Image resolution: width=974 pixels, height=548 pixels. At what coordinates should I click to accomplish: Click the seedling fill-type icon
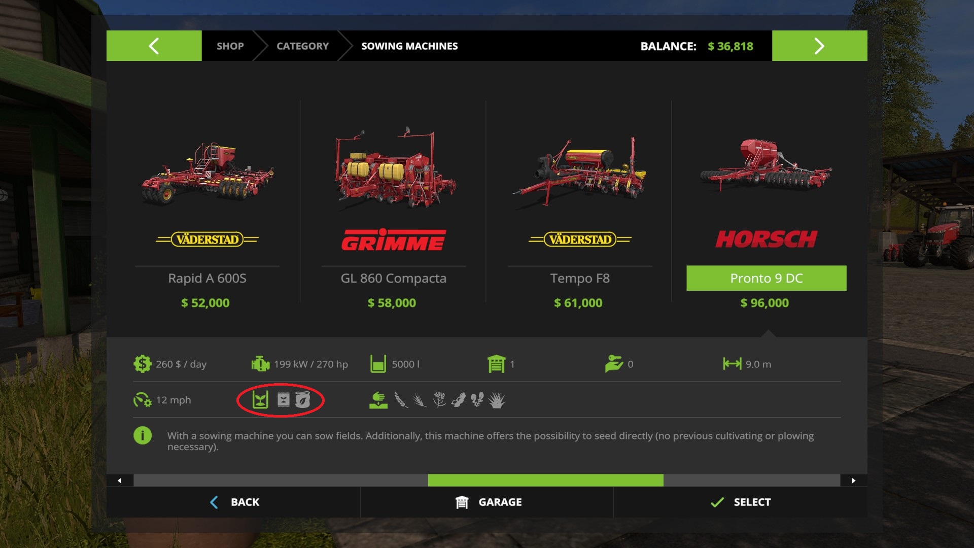click(260, 400)
